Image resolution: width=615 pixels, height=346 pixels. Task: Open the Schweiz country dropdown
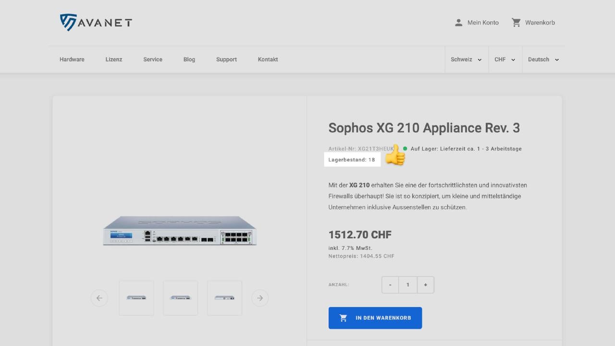pyautogui.click(x=466, y=59)
